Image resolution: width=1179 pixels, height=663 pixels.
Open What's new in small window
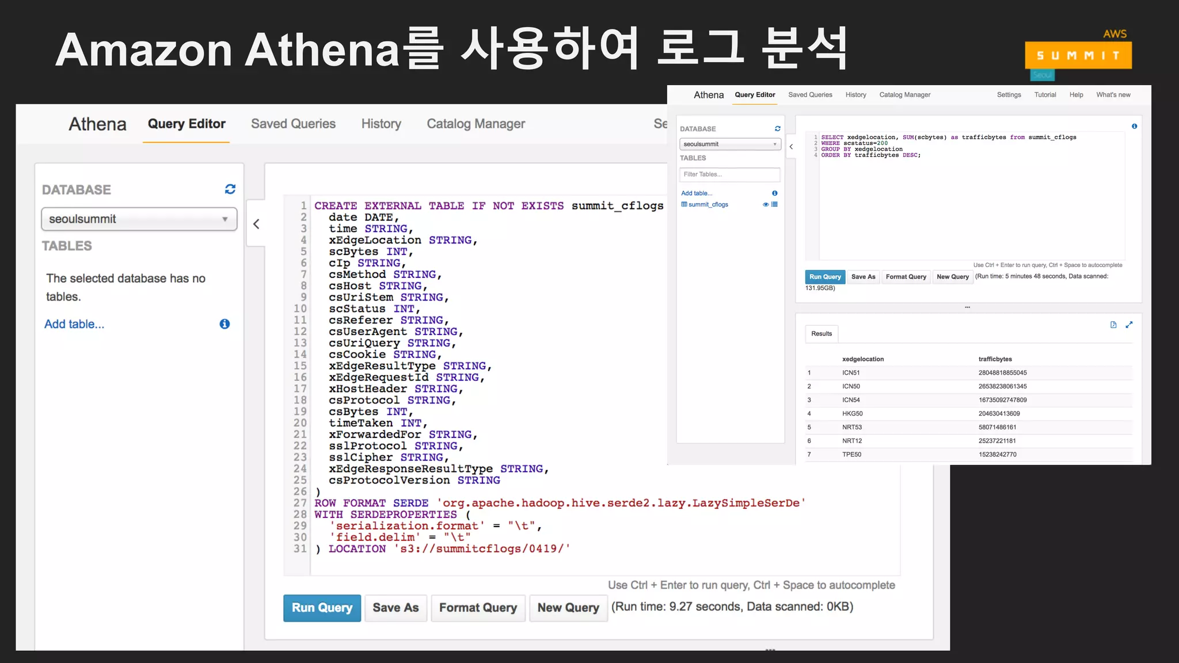click(1113, 95)
